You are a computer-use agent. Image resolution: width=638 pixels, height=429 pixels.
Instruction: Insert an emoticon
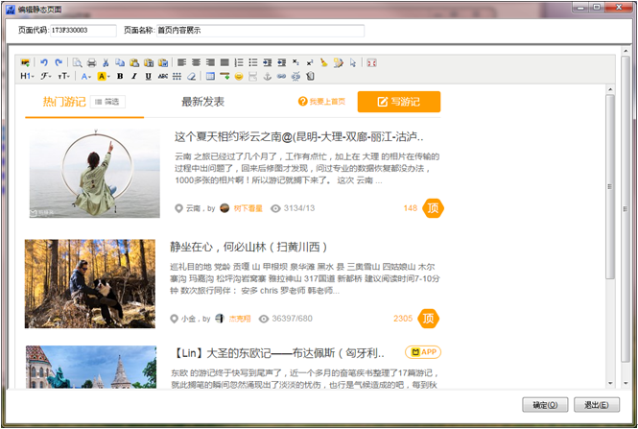click(x=239, y=76)
